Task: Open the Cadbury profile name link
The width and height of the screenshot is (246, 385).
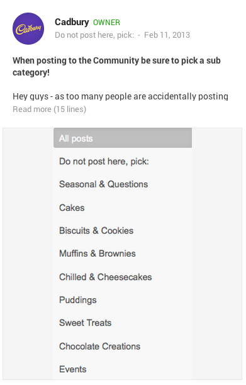Action: [x=72, y=22]
